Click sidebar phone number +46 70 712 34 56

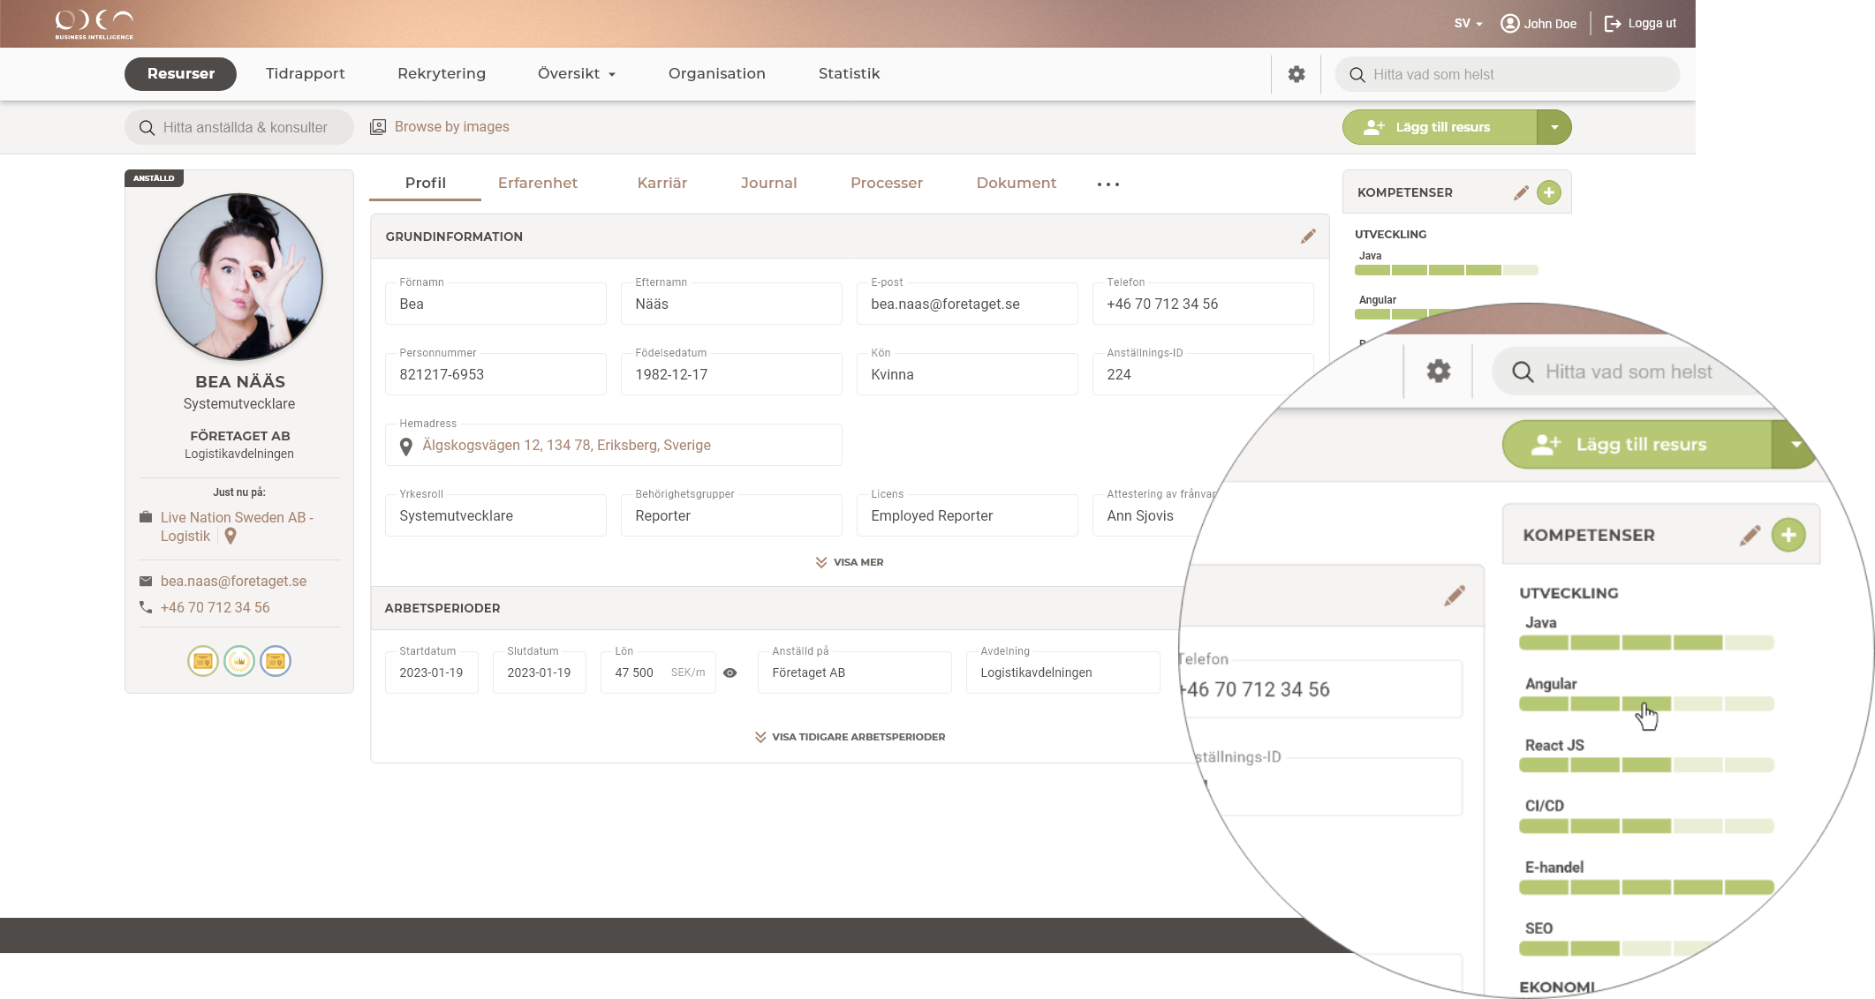pyautogui.click(x=215, y=607)
